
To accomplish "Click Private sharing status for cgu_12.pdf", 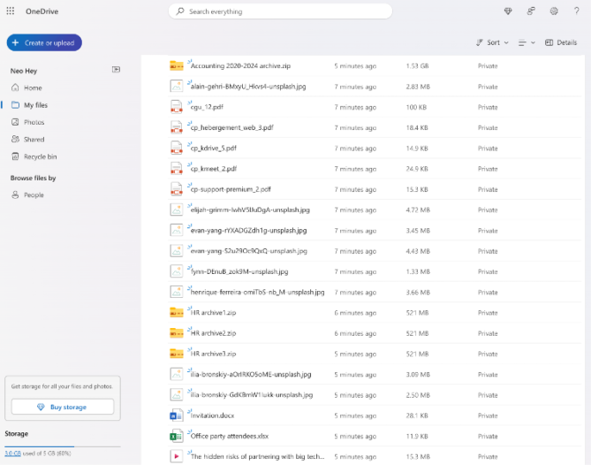I will coord(488,107).
